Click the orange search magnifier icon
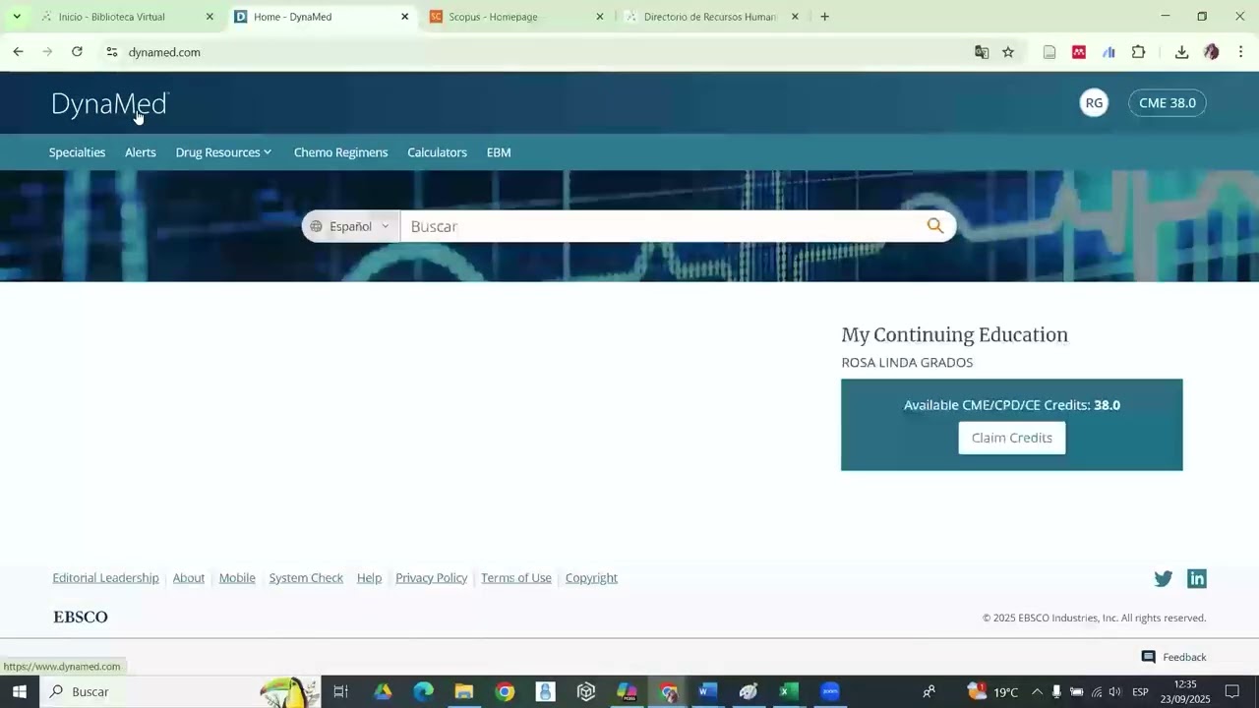This screenshot has height=708, width=1259. coord(934,226)
